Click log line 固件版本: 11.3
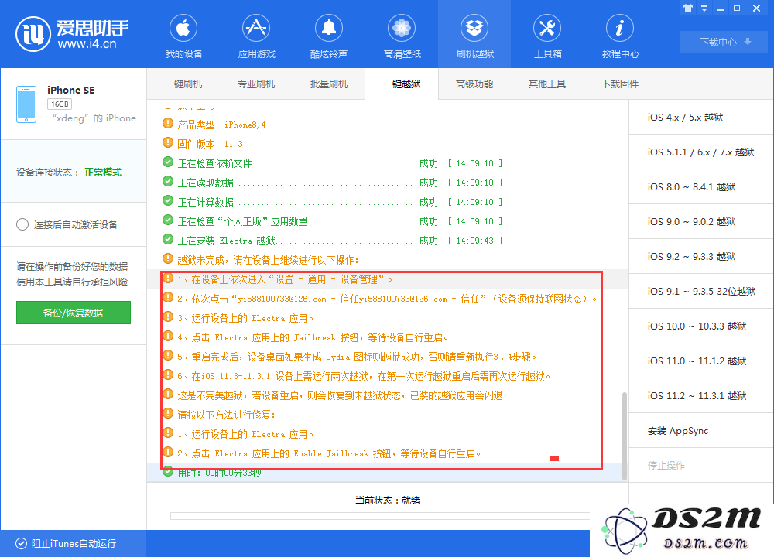The image size is (774, 557). coord(210,144)
